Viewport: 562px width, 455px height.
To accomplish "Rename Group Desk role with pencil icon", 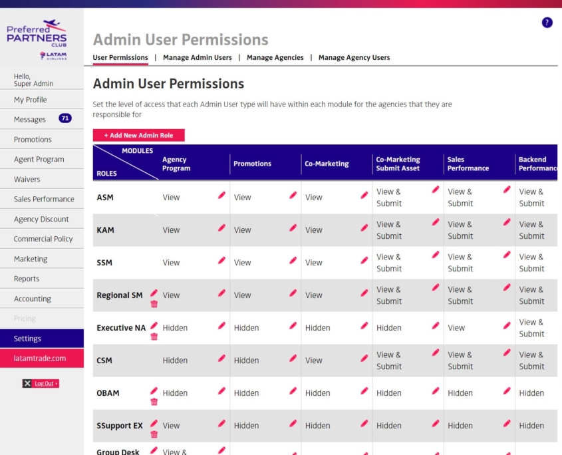I will pos(154,450).
